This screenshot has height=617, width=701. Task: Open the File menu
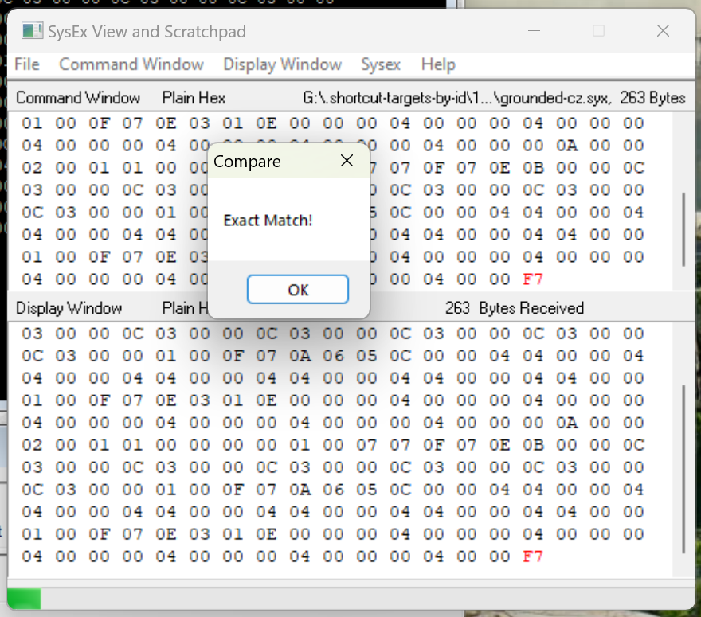(27, 64)
